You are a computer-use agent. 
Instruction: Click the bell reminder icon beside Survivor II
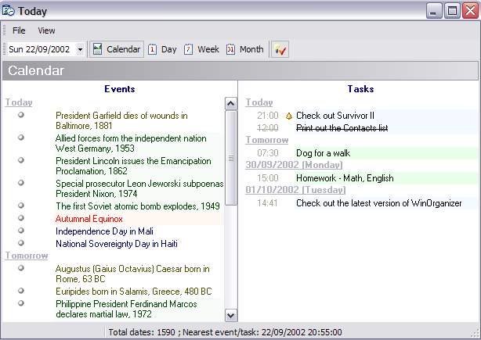[288, 116]
